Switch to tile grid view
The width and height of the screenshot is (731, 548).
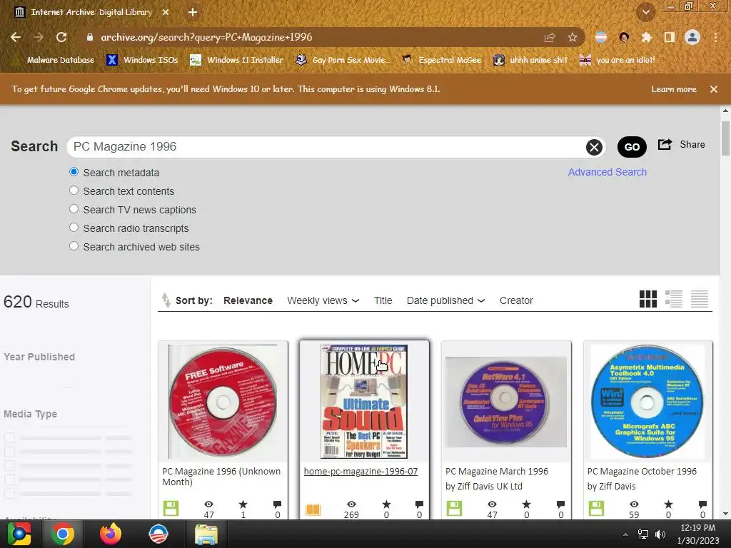click(648, 299)
